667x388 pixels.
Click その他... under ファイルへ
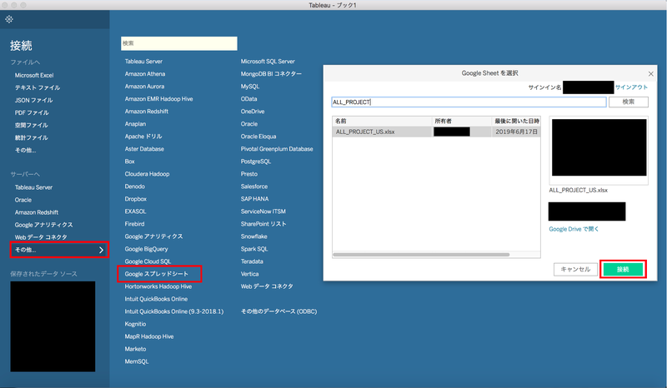[25, 150]
